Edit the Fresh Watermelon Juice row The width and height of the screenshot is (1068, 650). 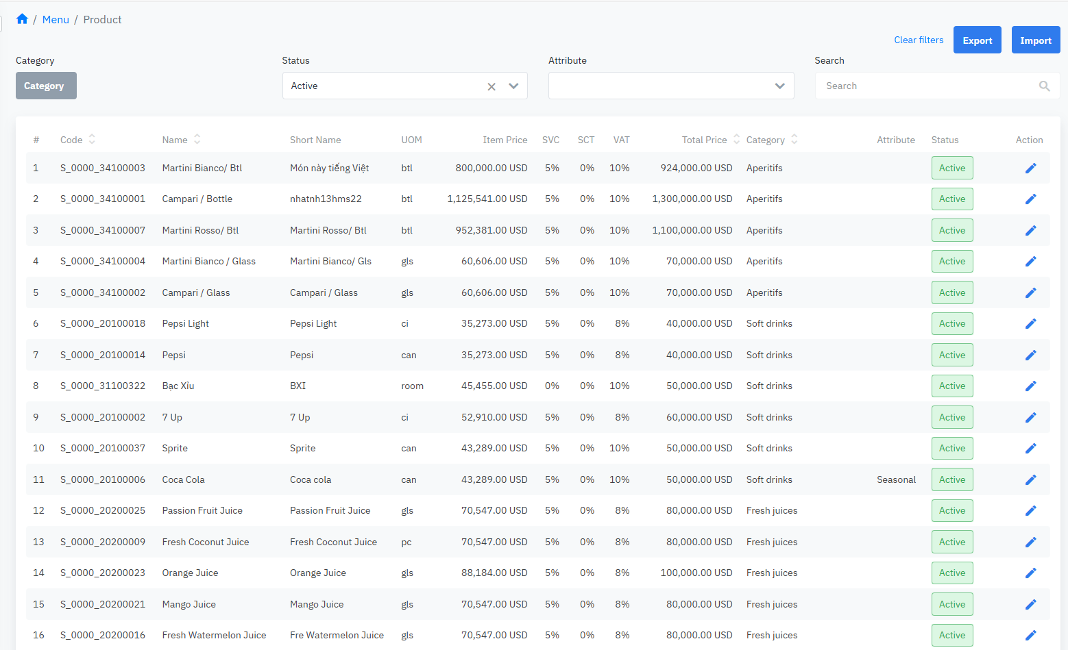1030,636
